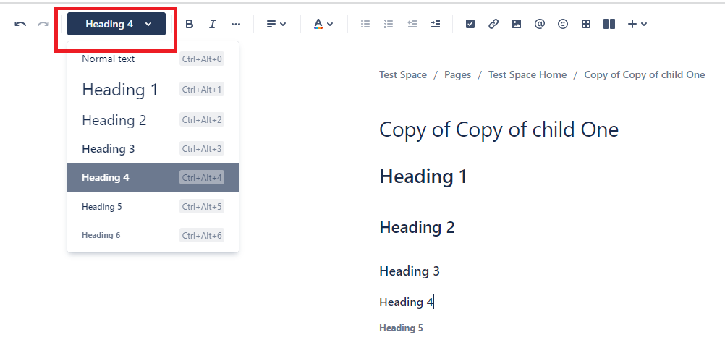The height and width of the screenshot is (345, 725).
Task: Open more formatting options ellipsis
Action: (236, 24)
